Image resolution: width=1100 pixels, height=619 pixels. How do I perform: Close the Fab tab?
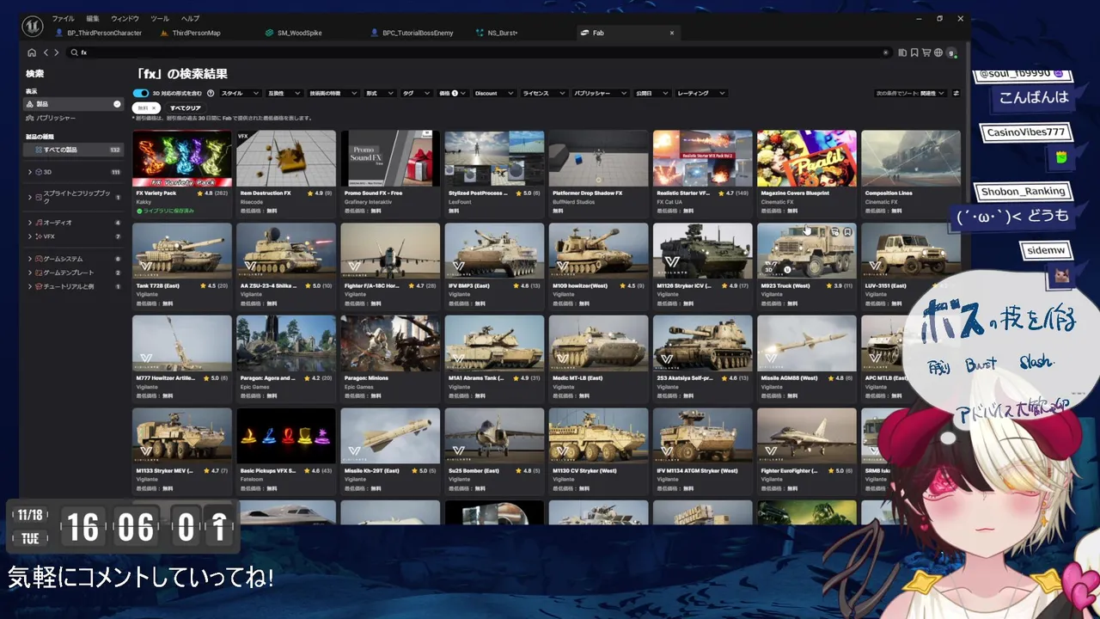672,33
